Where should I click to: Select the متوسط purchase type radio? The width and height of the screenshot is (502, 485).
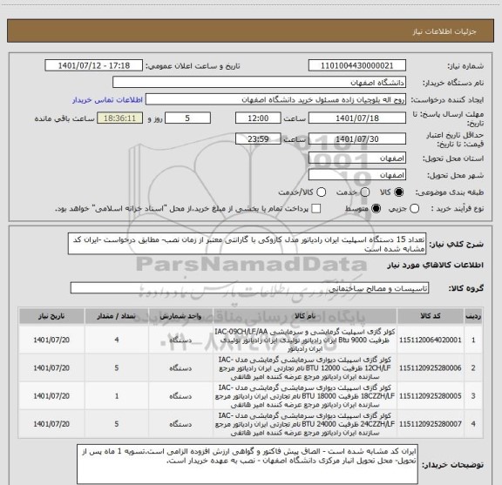point(376,209)
